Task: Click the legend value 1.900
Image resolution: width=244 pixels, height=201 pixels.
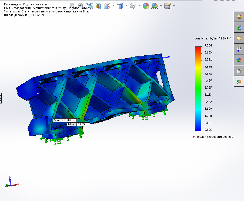Action: click(x=208, y=109)
